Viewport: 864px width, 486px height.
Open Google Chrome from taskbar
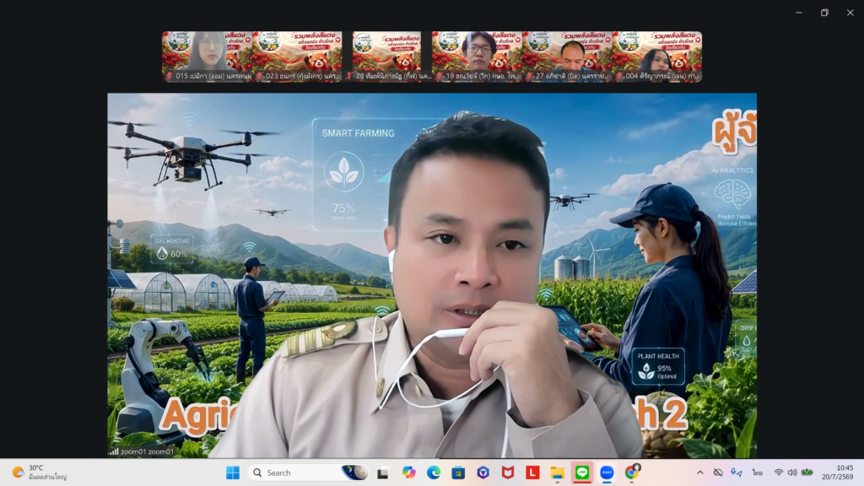coord(632,472)
